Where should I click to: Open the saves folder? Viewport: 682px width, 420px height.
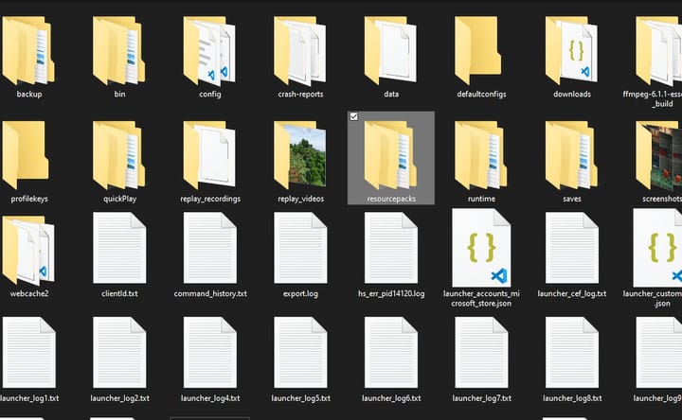pyautogui.click(x=572, y=154)
